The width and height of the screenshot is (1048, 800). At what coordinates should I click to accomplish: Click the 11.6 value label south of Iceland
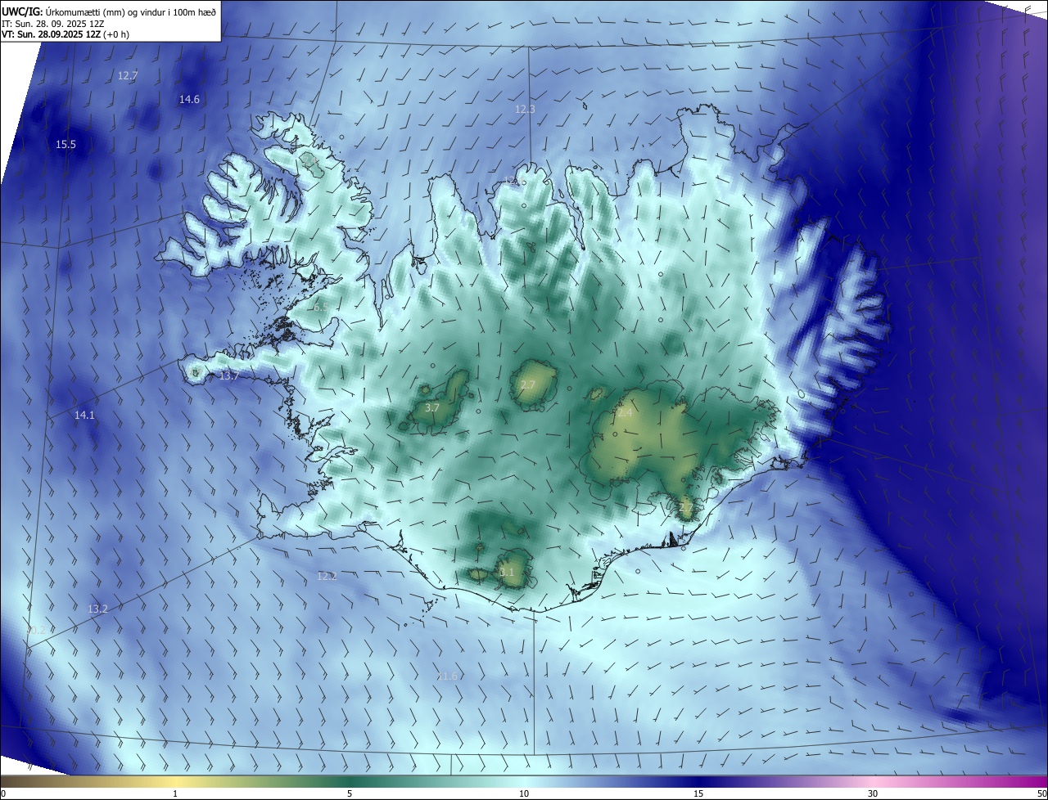coord(447,676)
